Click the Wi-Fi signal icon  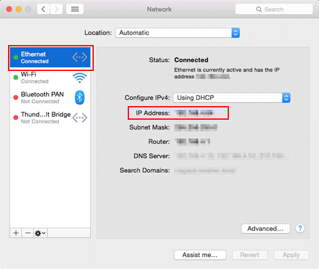pyautogui.click(x=80, y=78)
